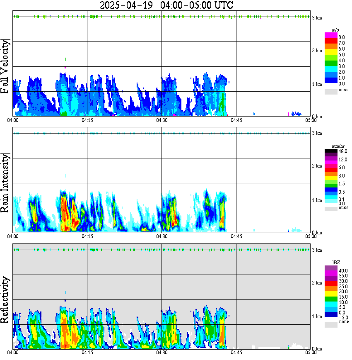Click the '-5.0' value in the dBZ legend
Screen dimensions: 352x360
click(343, 318)
